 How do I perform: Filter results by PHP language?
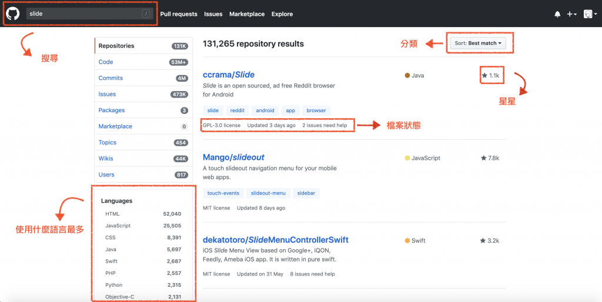(x=143, y=273)
